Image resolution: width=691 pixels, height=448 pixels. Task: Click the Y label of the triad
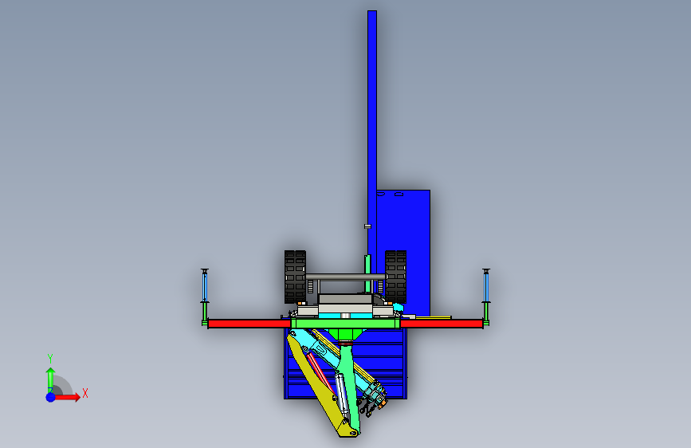50,359
